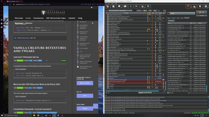Open the Help menu in Mod Organizer
209x117 pixels.
tap(116, 3)
